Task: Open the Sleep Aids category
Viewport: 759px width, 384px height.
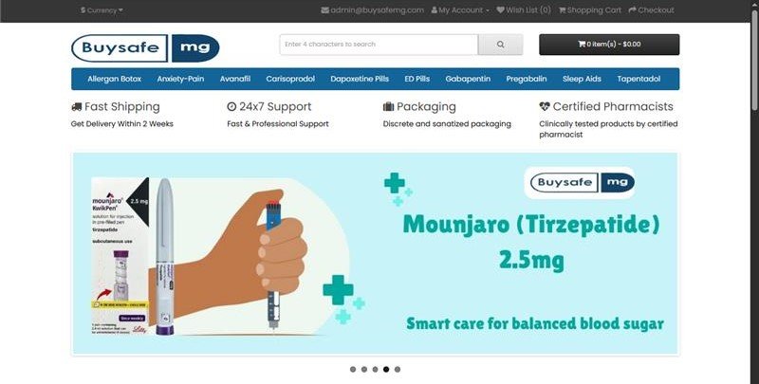Action: [x=582, y=79]
